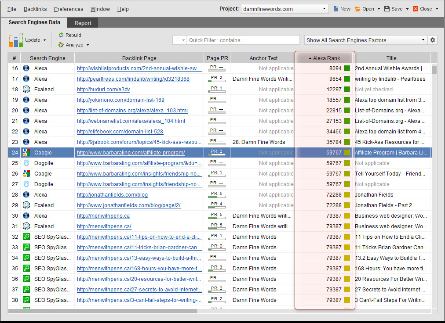Click the Alexa icon in row 30
Viewport: 445px width, 323px height.
(x=26, y=215)
